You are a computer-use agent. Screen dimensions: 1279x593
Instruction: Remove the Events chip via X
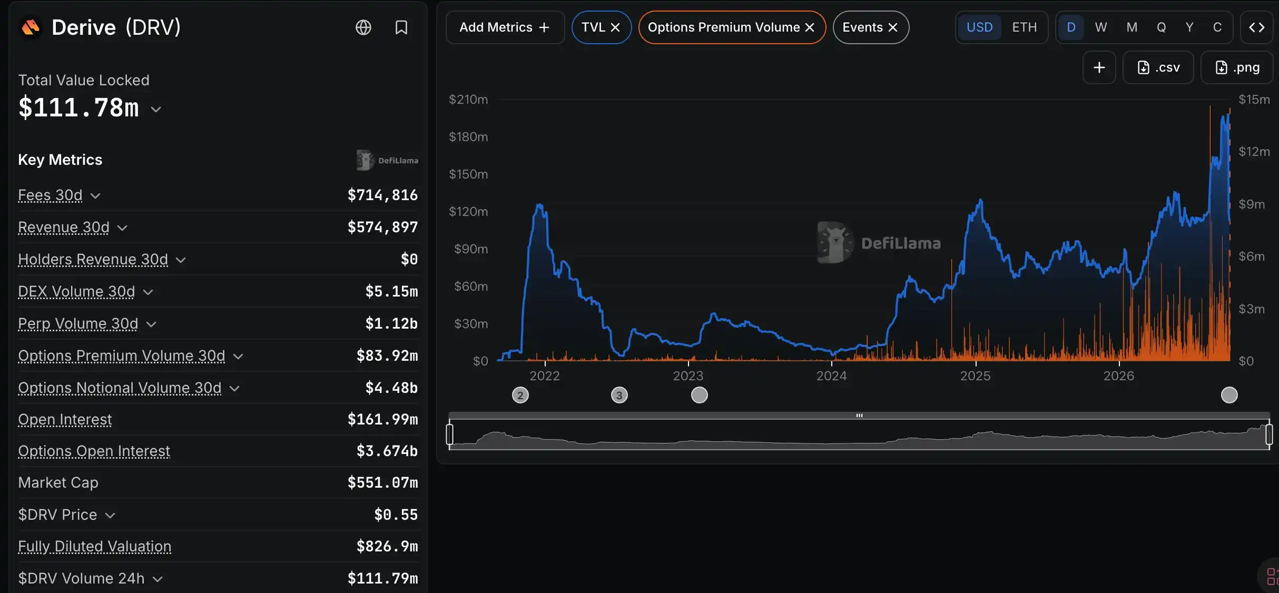click(893, 27)
